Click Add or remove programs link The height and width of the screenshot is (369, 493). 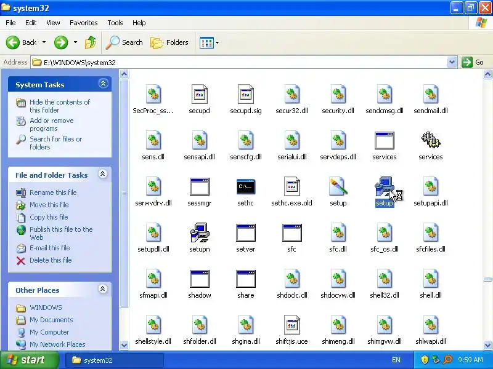click(x=52, y=125)
